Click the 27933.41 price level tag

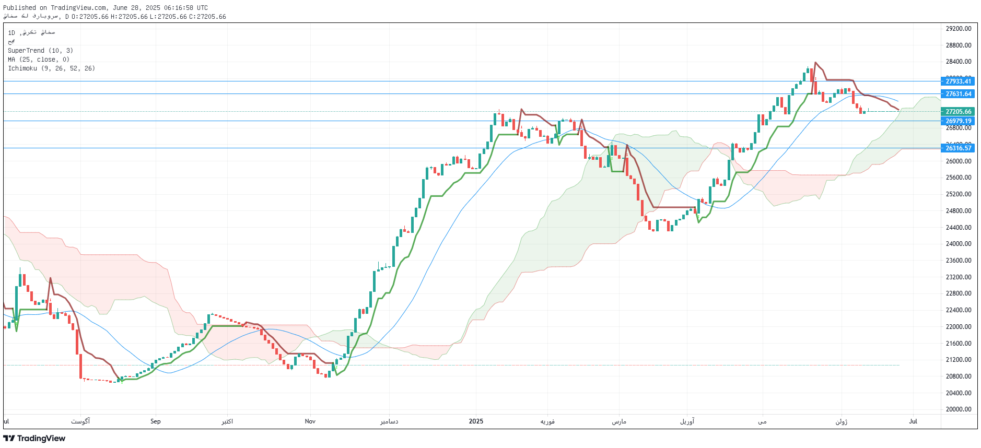(958, 81)
